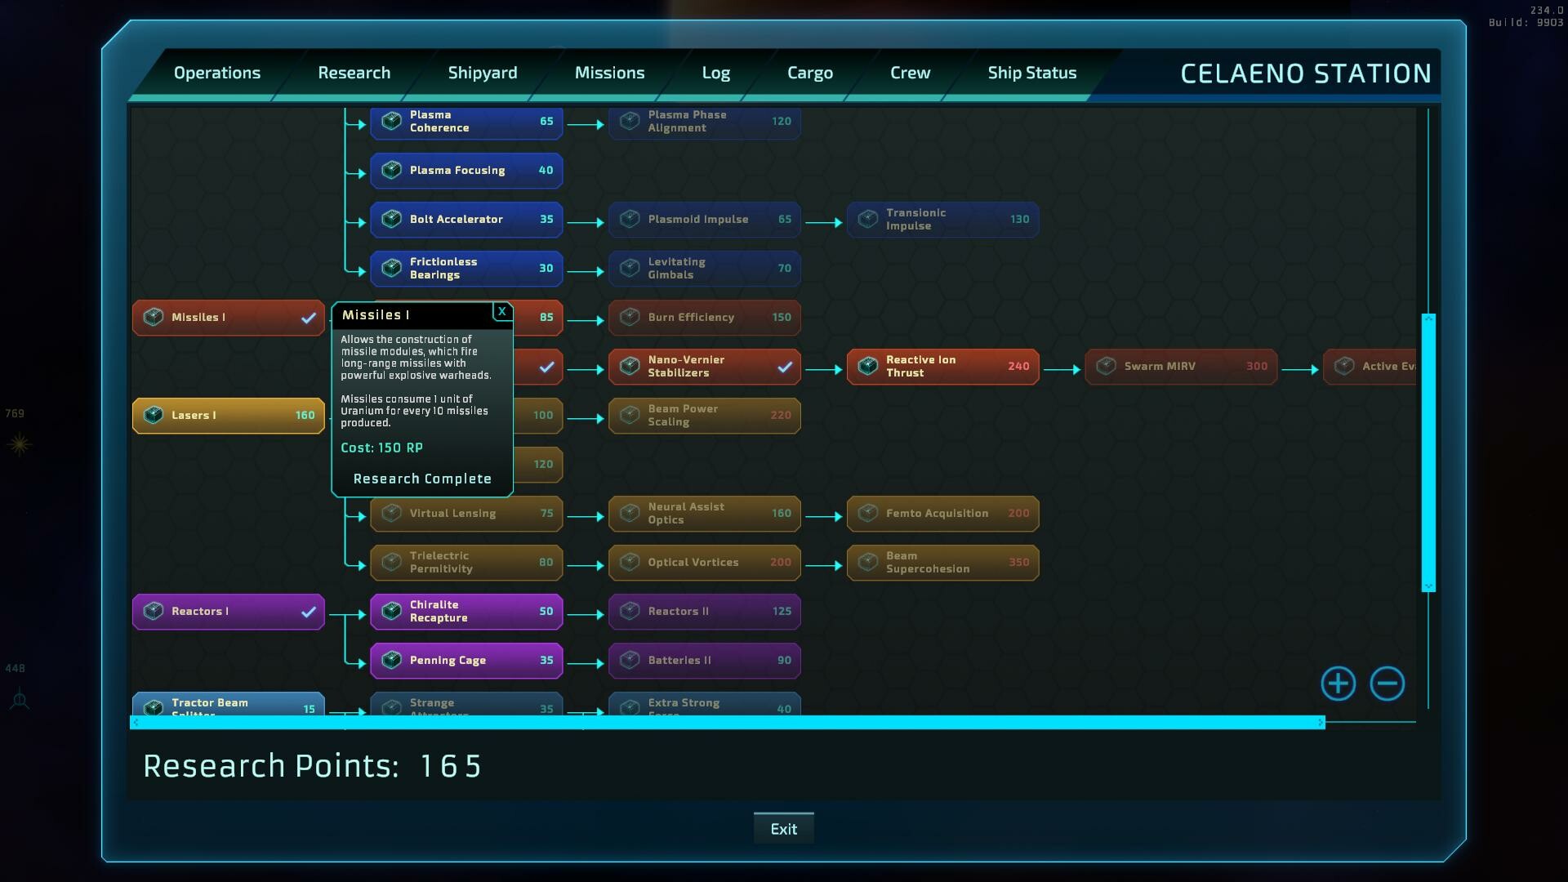This screenshot has width=1568, height=882.
Task: Click the Missiles I research icon
Action: (153, 317)
